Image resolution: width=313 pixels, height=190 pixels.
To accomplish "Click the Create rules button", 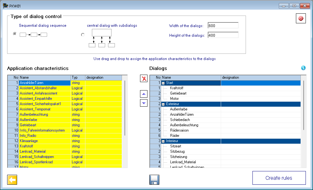I will coord(279,178).
